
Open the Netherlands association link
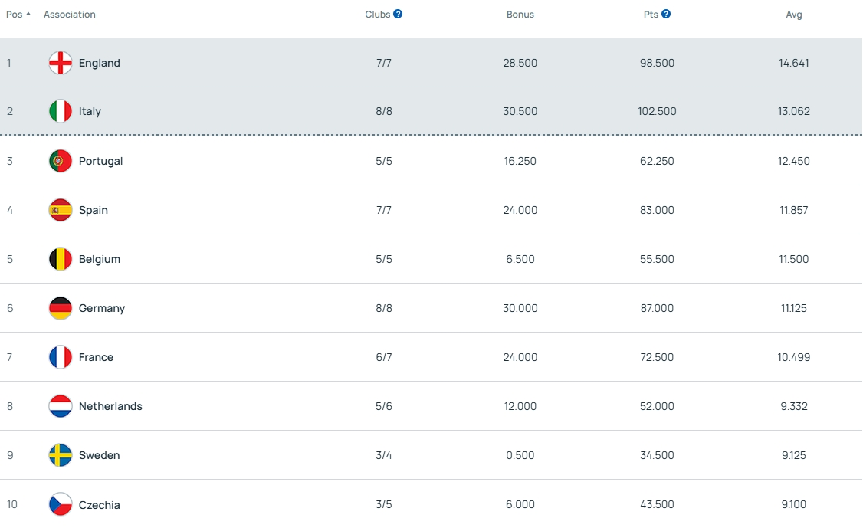pos(110,406)
